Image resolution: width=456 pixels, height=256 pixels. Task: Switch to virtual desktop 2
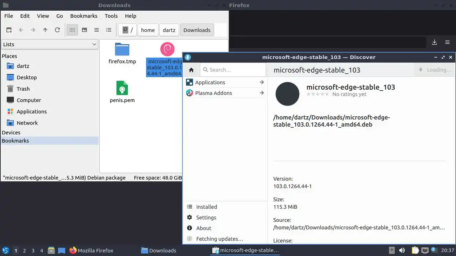coord(25,251)
